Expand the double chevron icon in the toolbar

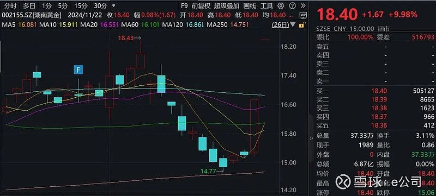click(303, 5)
